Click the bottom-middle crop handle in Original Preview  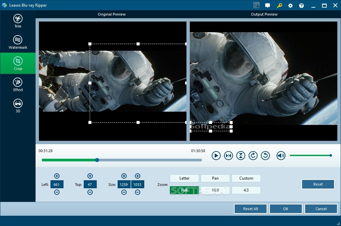click(138, 122)
